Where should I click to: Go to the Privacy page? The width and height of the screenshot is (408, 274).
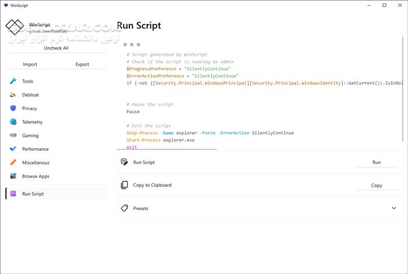(x=56, y=108)
